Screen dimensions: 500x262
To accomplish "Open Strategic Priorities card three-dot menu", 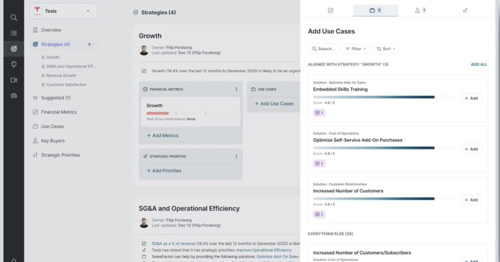I will [236, 156].
